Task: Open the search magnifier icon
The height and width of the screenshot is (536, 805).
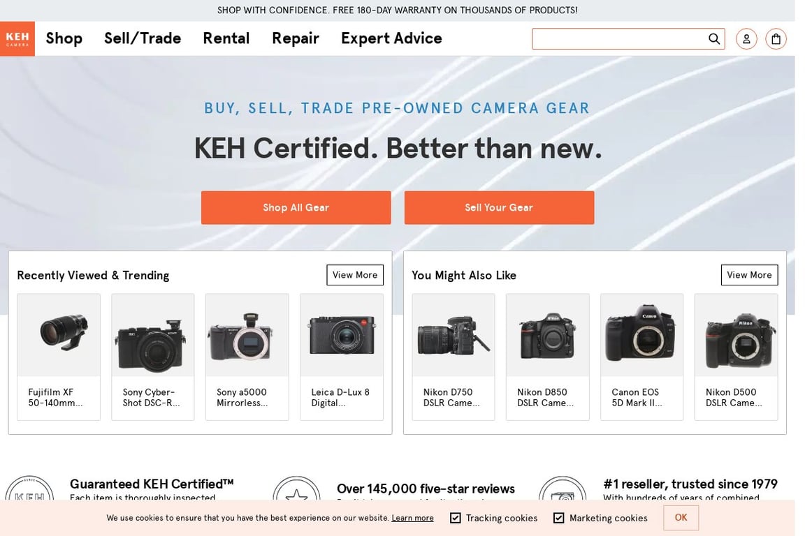Action: (713, 38)
